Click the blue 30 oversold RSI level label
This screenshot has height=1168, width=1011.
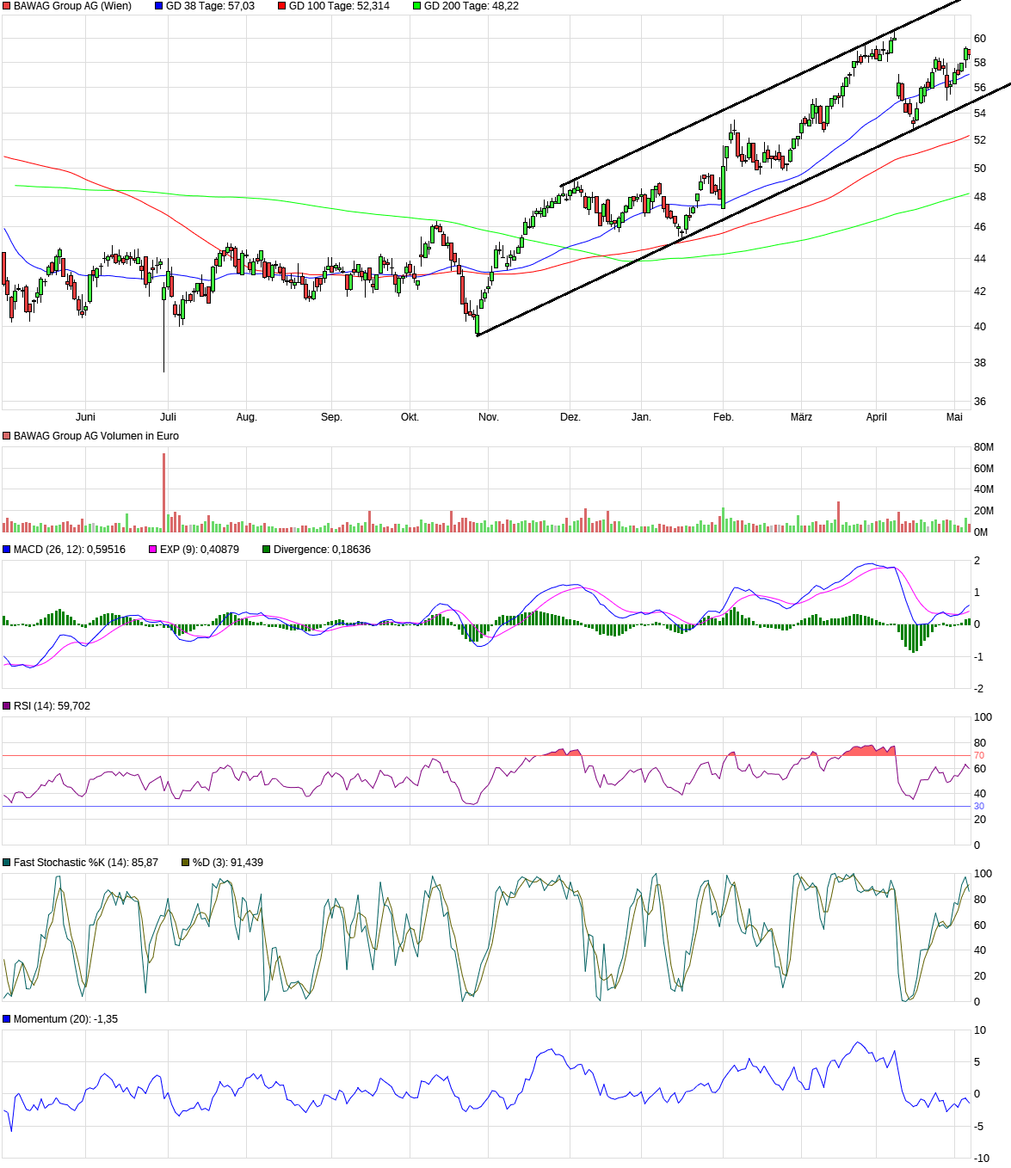(978, 807)
